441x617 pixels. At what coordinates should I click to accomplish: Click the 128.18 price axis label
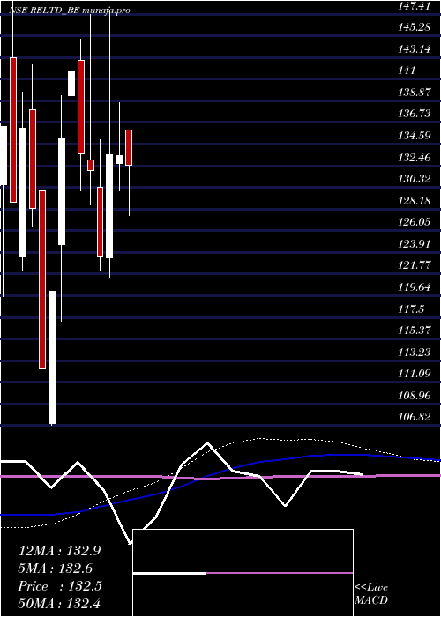[414, 201]
